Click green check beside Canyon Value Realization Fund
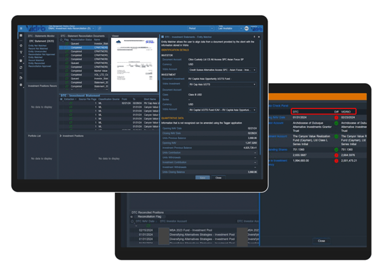The height and width of the screenshot is (272, 381). pos(337,136)
